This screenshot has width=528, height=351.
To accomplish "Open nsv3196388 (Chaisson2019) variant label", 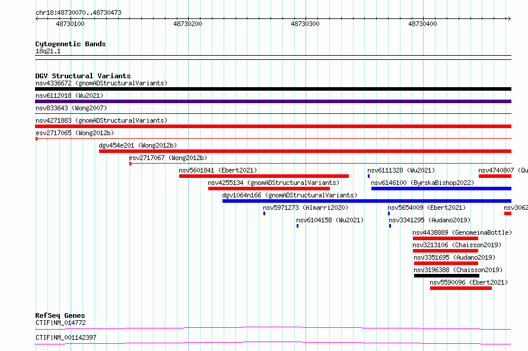I will point(458,270).
